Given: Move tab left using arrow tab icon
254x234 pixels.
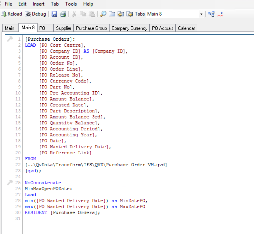Looking at the screenshot, I should (121, 14).
